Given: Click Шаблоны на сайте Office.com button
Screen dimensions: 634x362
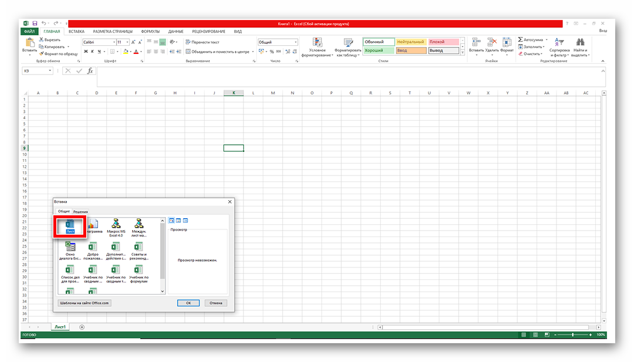Looking at the screenshot, I should tap(84, 303).
